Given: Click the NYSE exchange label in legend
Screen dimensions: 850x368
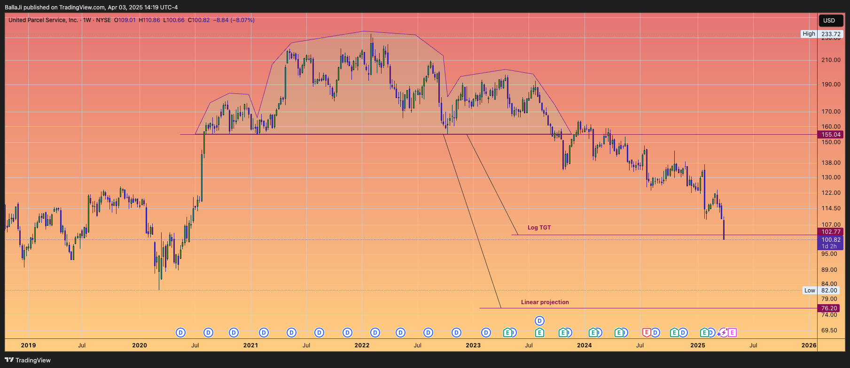Looking at the screenshot, I should (103, 20).
